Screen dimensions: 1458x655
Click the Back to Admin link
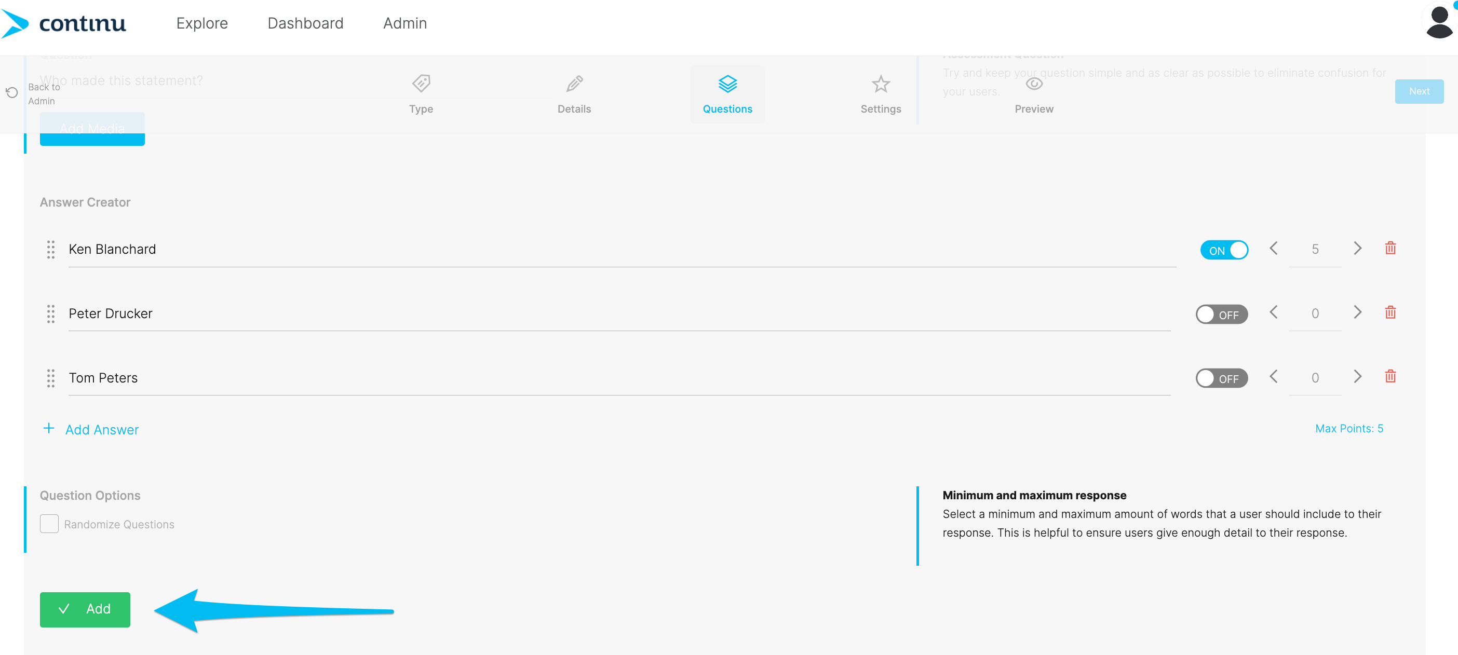(44, 94)
